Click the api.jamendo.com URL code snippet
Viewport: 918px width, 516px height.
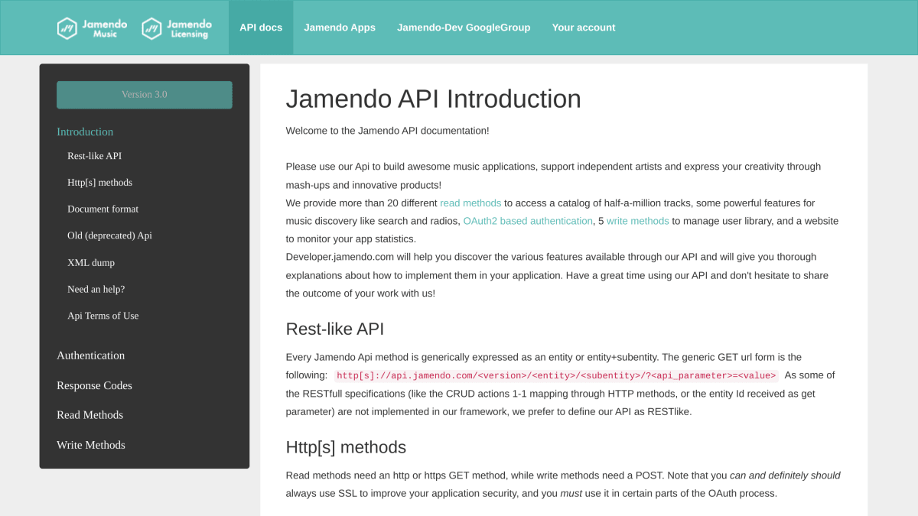coord(556,375)
